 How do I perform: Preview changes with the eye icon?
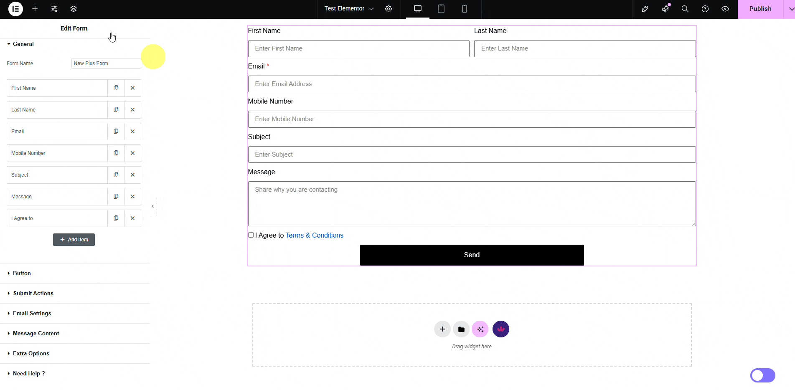(725, 9)
